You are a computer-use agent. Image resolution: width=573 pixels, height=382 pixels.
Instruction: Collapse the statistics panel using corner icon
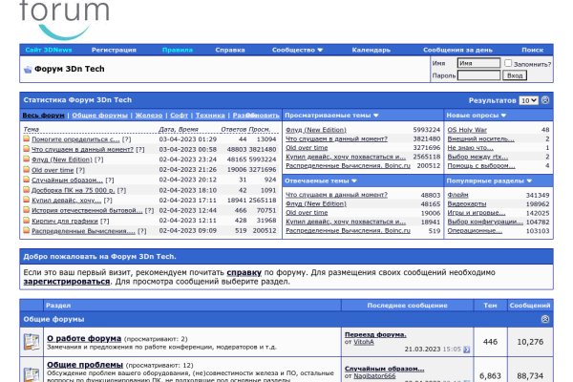coord(545,99)
